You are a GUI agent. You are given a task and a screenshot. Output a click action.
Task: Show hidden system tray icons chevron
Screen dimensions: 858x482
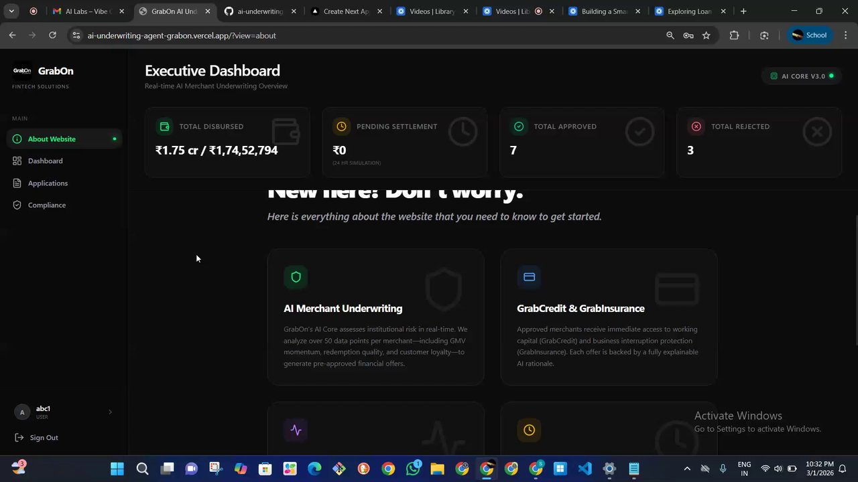click(x=686, y=469)
